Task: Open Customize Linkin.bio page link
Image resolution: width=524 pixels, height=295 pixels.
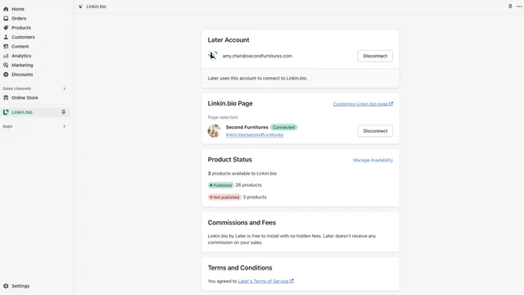Action: pyautogui.click(x=363, y=104)
